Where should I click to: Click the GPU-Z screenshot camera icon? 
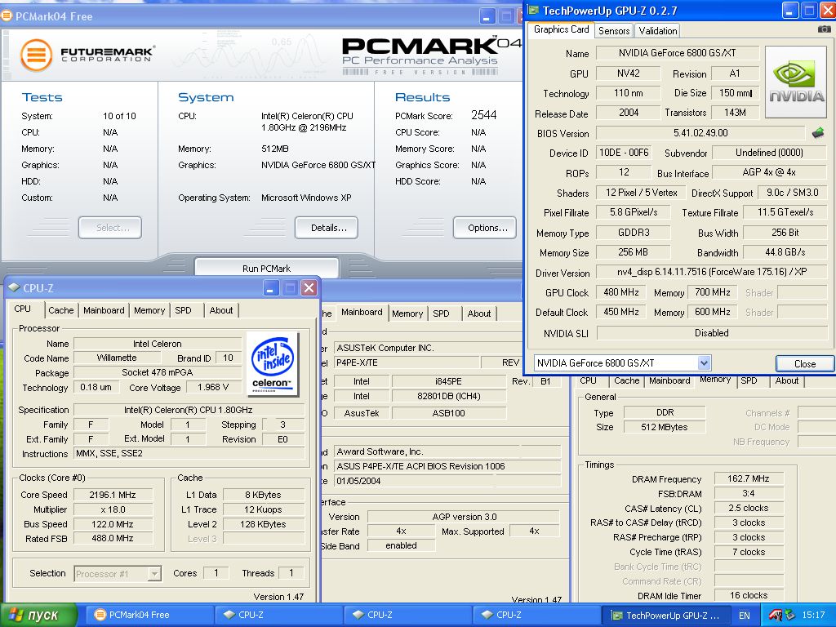[824, 30]
